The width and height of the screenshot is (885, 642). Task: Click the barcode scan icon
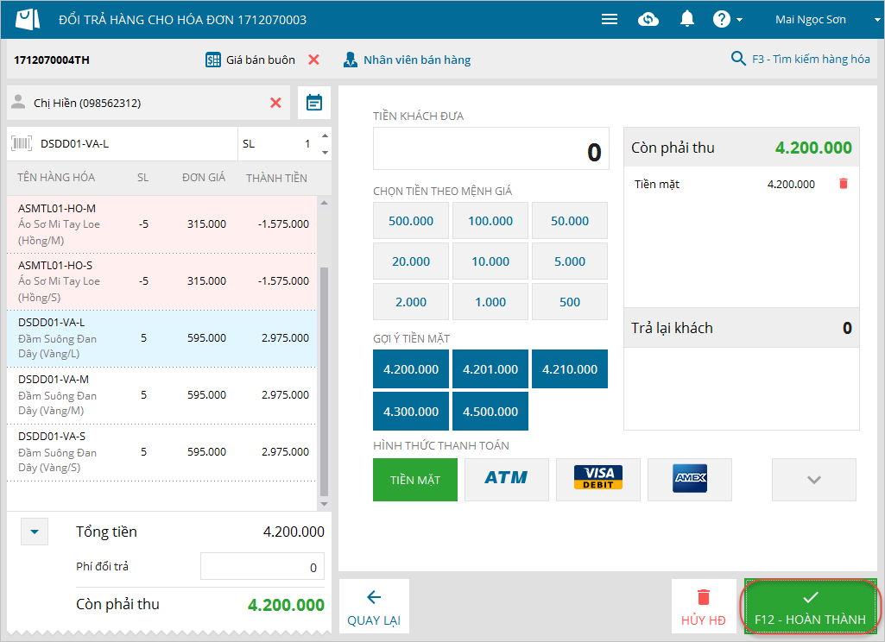(x=22, y=143)
